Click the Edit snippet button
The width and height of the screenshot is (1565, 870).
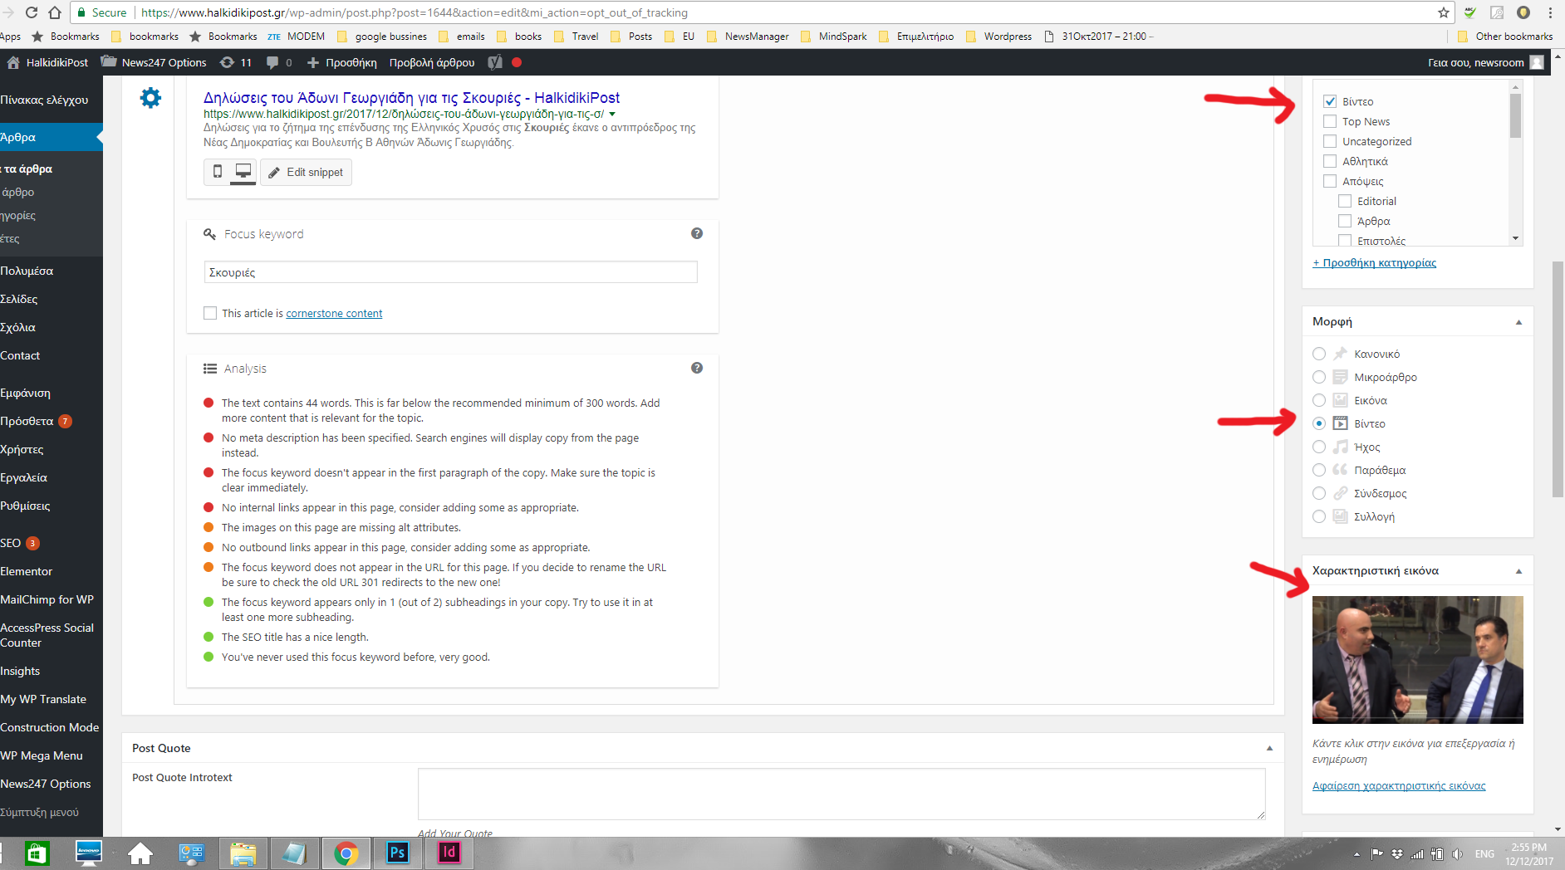click(x=306, y=172)
